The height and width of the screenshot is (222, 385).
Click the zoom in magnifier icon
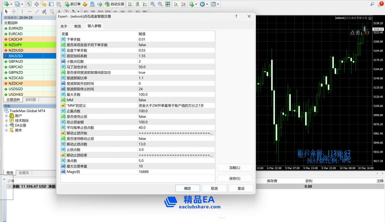coord(153,4)
